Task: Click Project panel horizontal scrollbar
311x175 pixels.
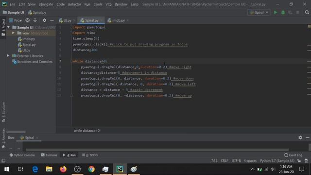Action: click(x=16, y=132)
